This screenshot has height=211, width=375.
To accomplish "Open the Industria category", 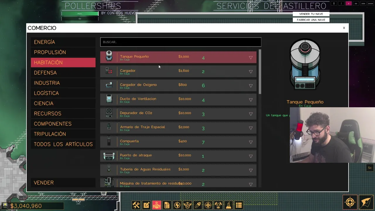I will [x=63, y=83].
